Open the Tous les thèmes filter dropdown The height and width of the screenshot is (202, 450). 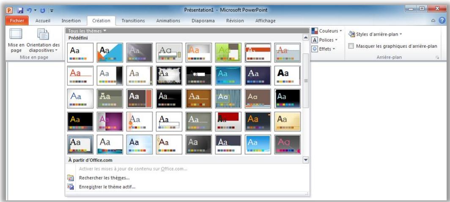[87, 31]
